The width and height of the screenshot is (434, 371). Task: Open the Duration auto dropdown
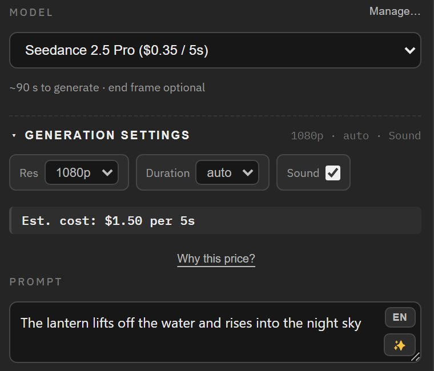pos(227,172)
